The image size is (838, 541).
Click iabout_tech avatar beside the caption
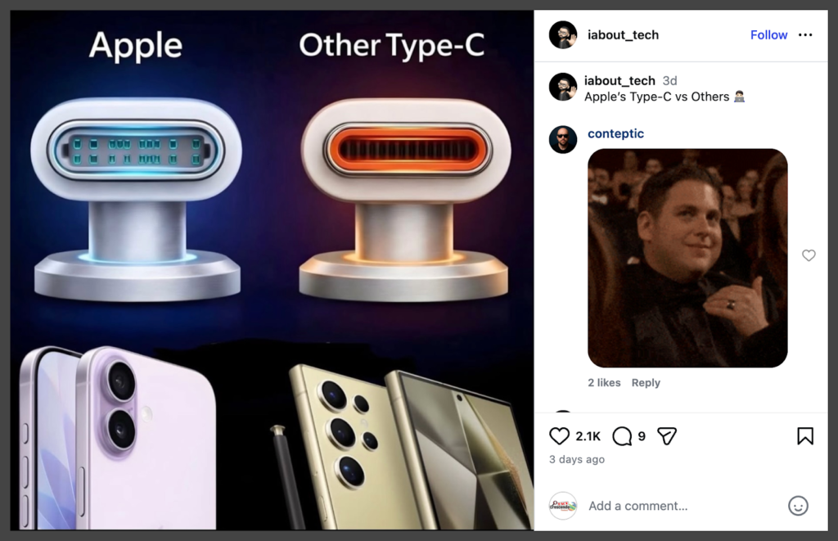pyautogui.click(x=563, y=87)
